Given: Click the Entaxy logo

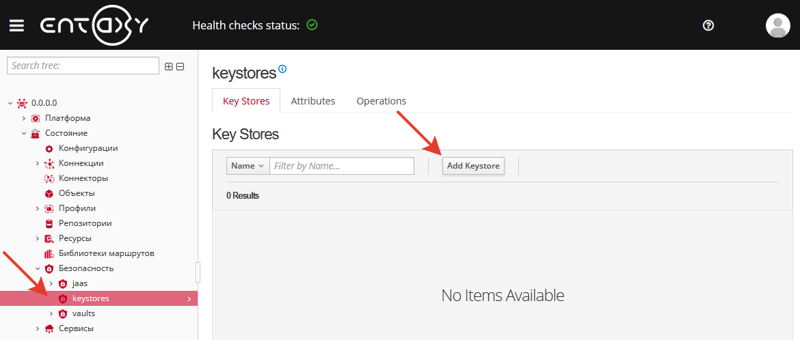Looking at the screenshot, I should pos(94,25).
